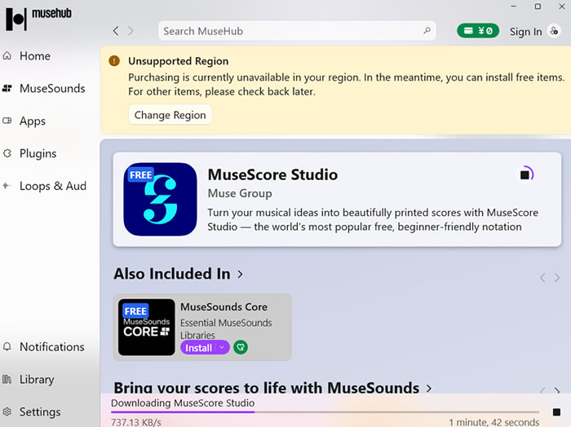This screenshot has width=571, height=427.
Task: Click the download progress bar at bottom
Action: (326, 412)
